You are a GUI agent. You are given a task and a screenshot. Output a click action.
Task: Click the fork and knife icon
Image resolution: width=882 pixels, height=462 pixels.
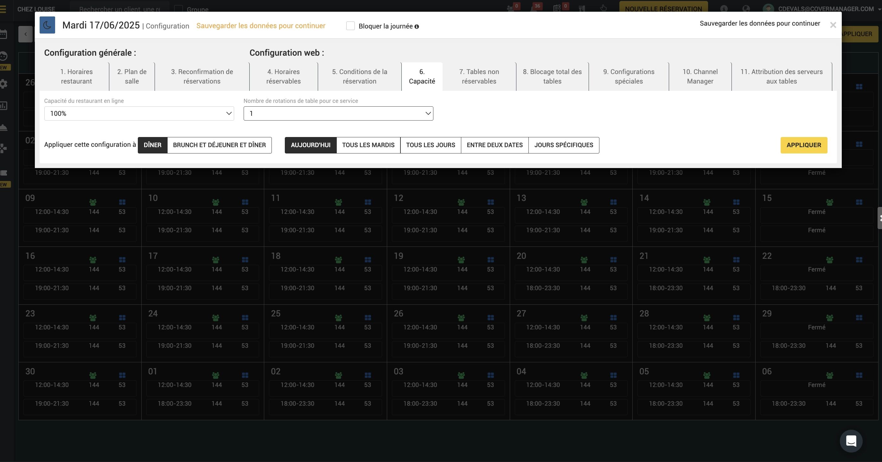pyautogui.click(x=582, y=9)
